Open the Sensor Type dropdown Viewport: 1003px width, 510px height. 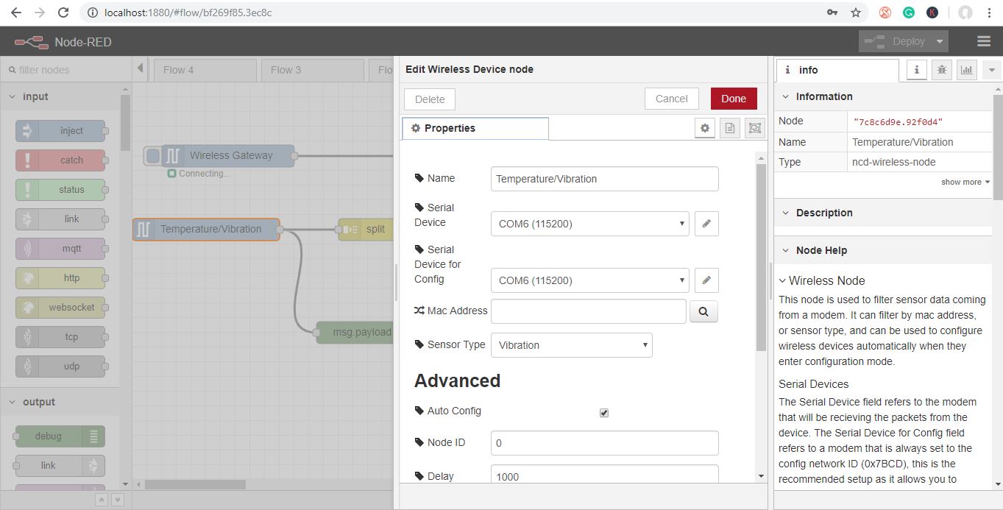click(x=572, y=345)
